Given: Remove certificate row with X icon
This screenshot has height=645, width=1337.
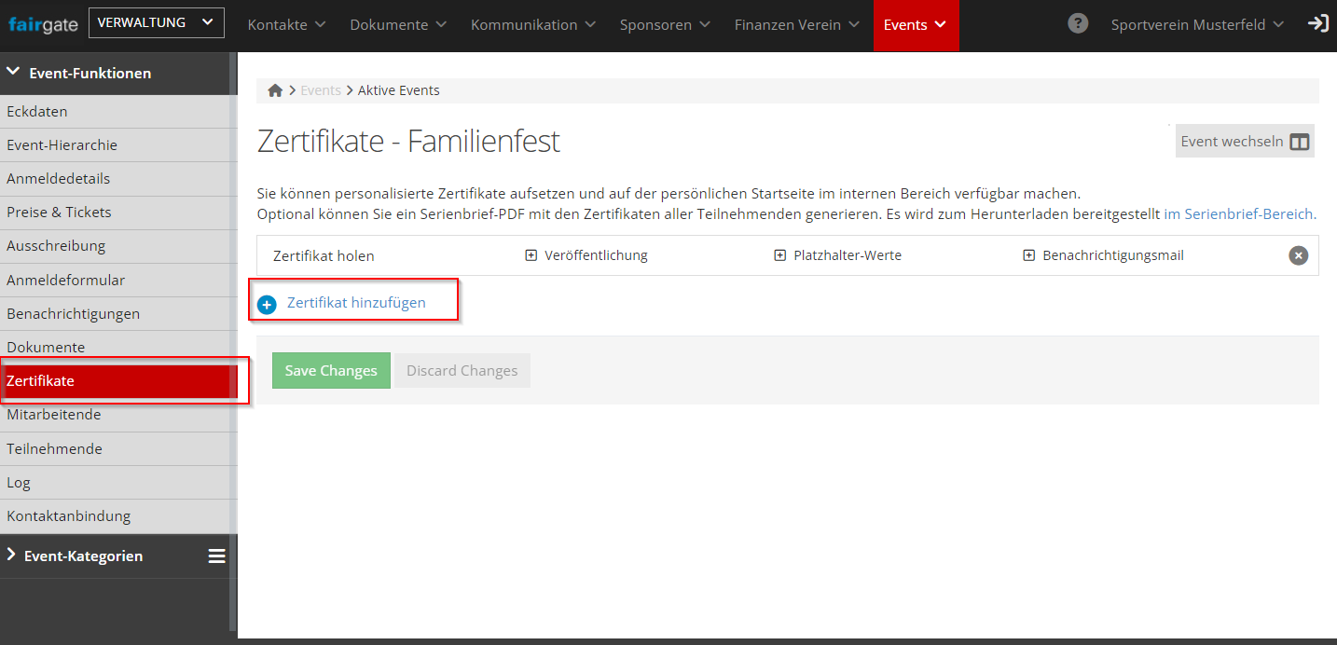Looking at the screenshot, I should [1298, 255].
